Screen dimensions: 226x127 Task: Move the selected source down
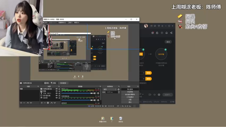pyautogui.click(x=55, y=103)
